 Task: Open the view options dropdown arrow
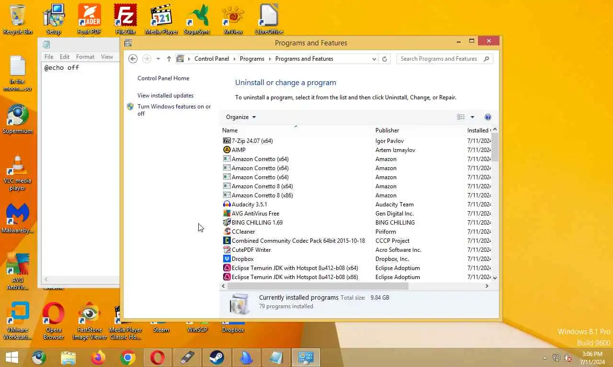click(x=472, y=117)
